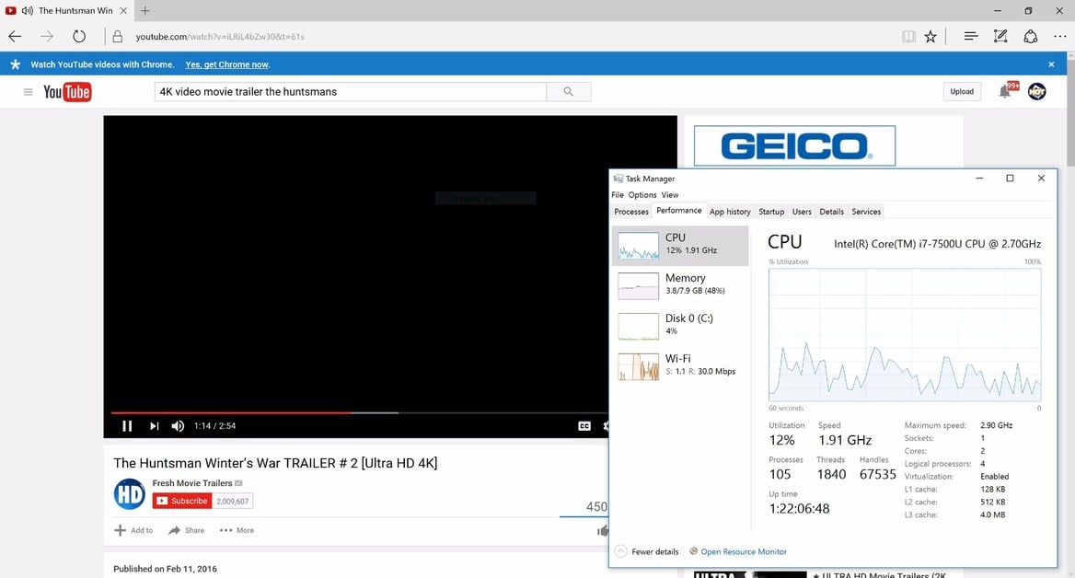This screenshot has width=1075, height=578.
Task: Select CPU in performance list
Action: (680, 245)
